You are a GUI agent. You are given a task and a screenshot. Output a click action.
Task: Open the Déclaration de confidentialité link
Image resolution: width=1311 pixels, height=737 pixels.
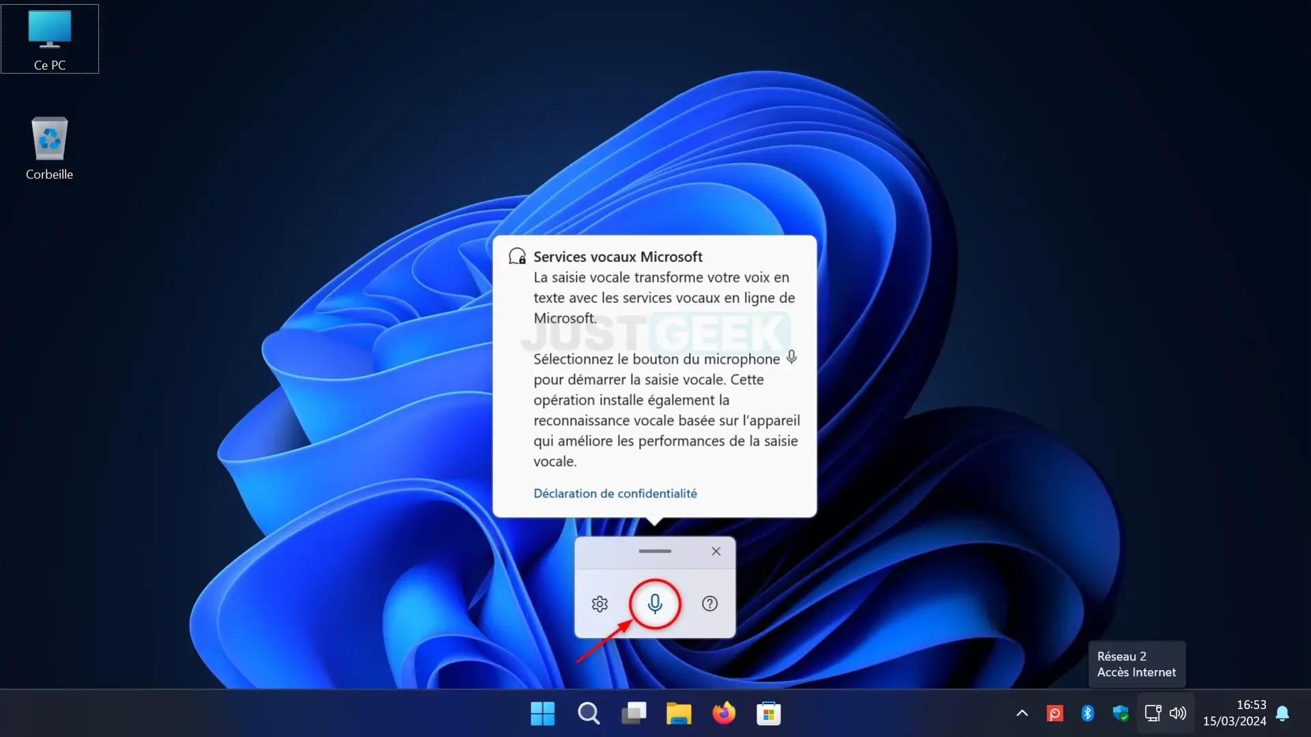pyautogui.click(x=615, y=493)
